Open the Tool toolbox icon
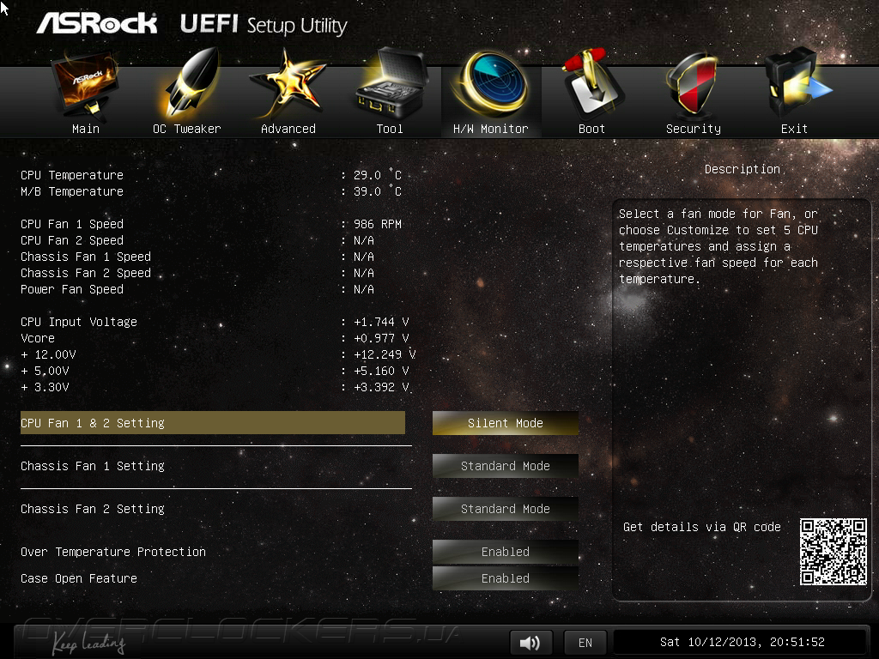The height and width of the screenshot is (659, 879). [391, 82]
